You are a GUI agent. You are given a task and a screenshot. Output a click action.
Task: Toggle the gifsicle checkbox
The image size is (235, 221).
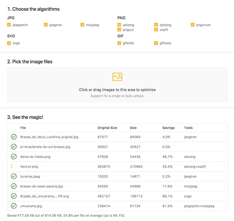[119, 43]
